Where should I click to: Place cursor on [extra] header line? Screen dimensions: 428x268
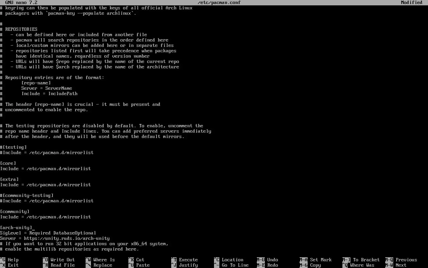9,179
